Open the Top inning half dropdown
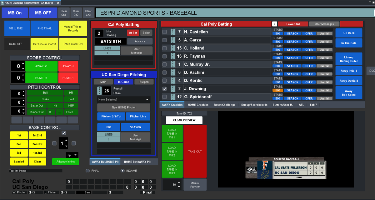 pyautogui.click(x=72, y=155)
